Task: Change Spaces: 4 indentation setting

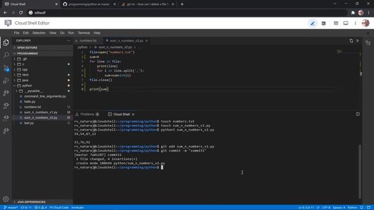Action: tap(339, 208)
